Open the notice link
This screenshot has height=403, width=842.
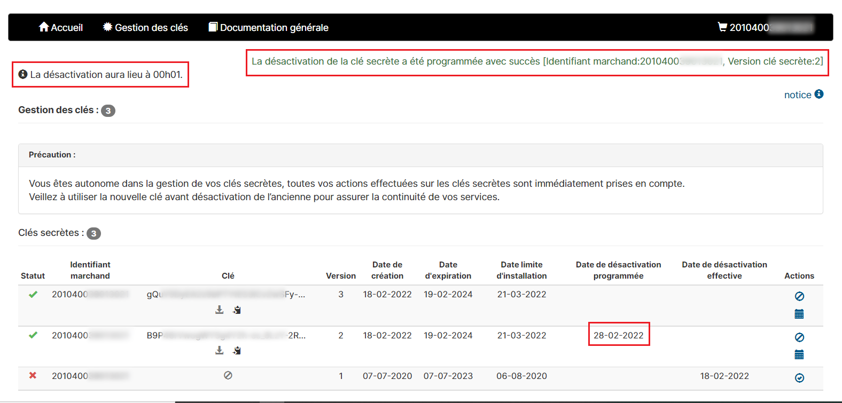[798, 94]
